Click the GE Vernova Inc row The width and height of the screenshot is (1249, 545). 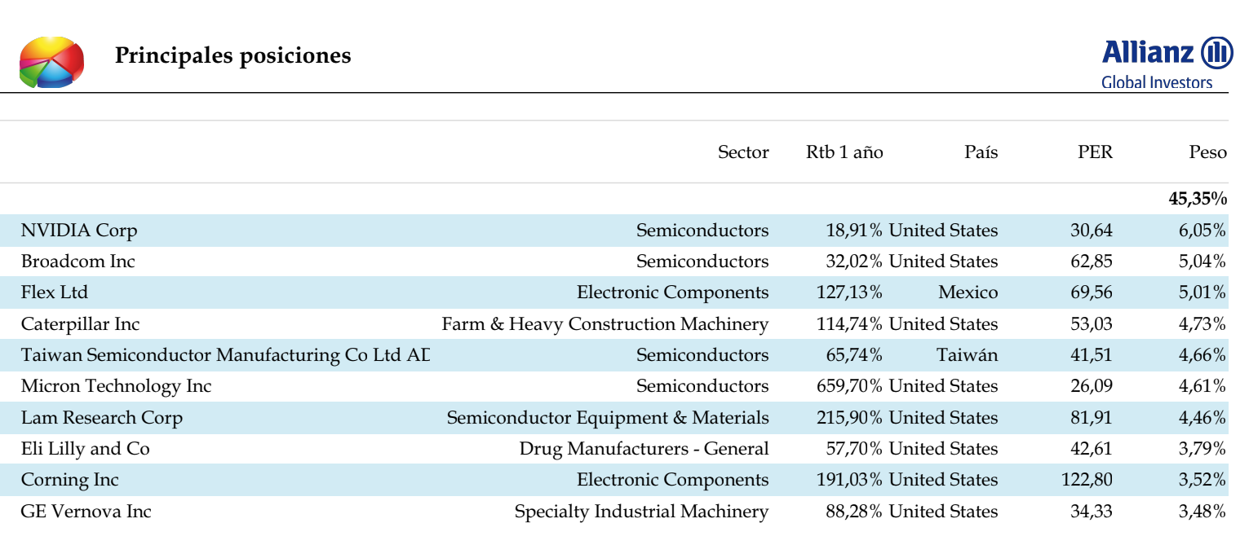point(624,512)
